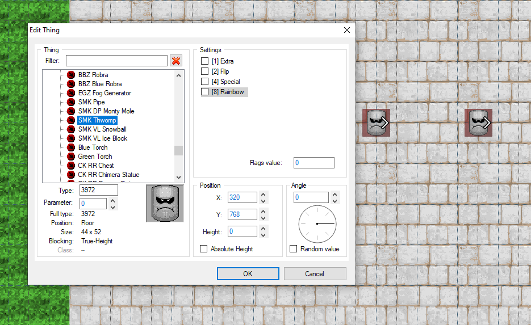531x325 pixels.
Task: Click the red icon beside CK RR Chimera Statue
Action: [71, 175]
